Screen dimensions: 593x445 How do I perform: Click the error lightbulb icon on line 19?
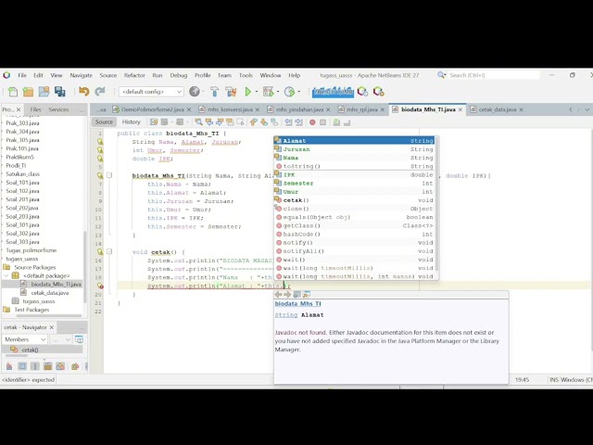click(100, 286)
